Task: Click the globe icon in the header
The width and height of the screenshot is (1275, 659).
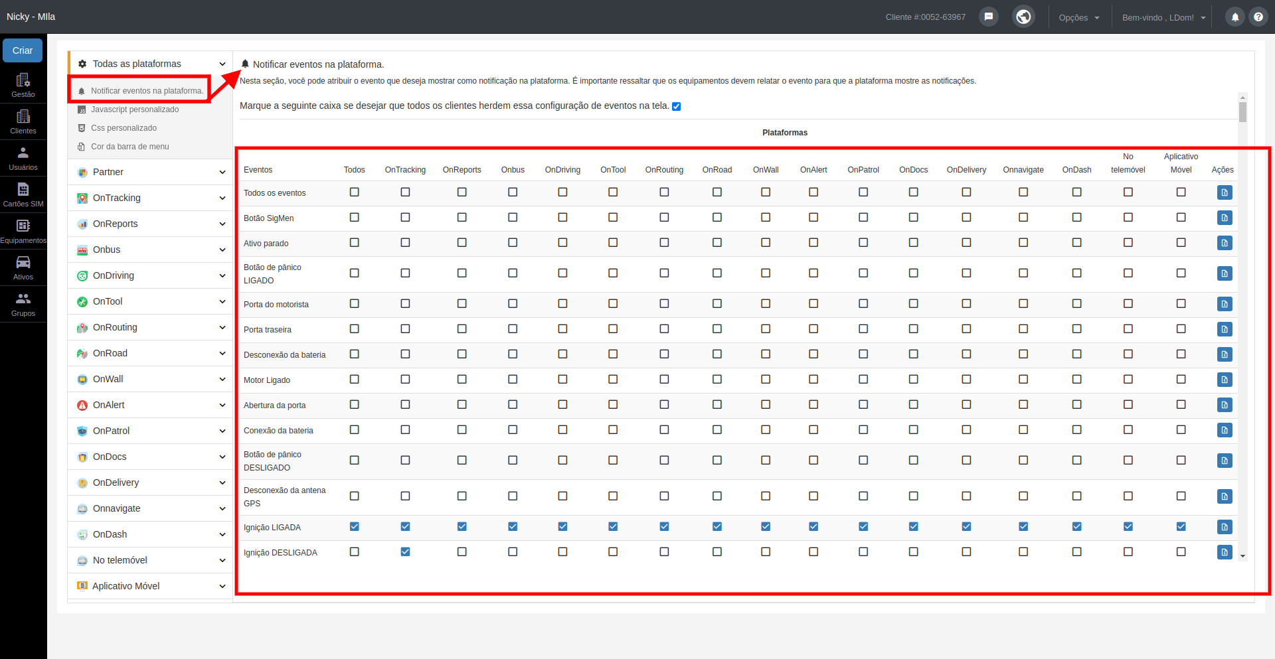Action: pyautogui.click(x=1023, y=17)
